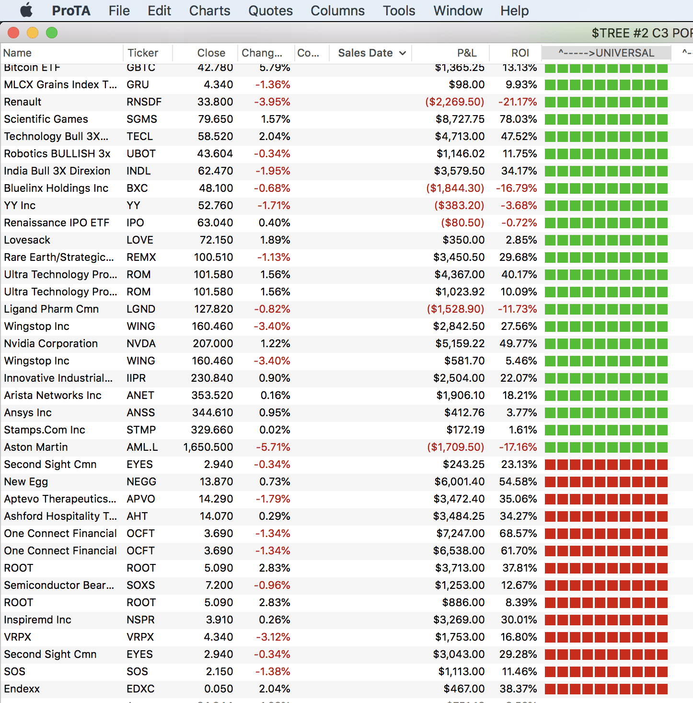
Task: Sort by the Close column header
Action: [x=205, y=53]
